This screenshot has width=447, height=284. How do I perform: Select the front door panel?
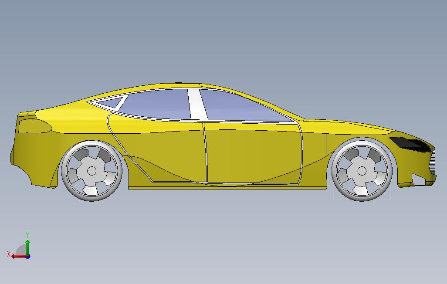pos(254,152)
